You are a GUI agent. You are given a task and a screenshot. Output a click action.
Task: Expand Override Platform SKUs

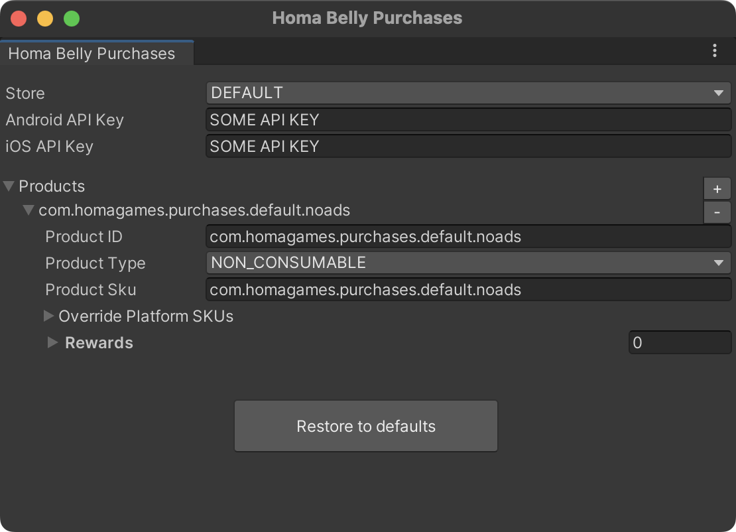coord(48,316)
